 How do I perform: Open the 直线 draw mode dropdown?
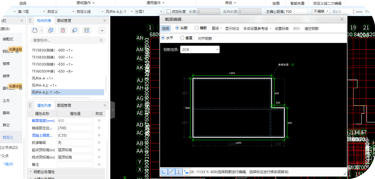(216, 28)
